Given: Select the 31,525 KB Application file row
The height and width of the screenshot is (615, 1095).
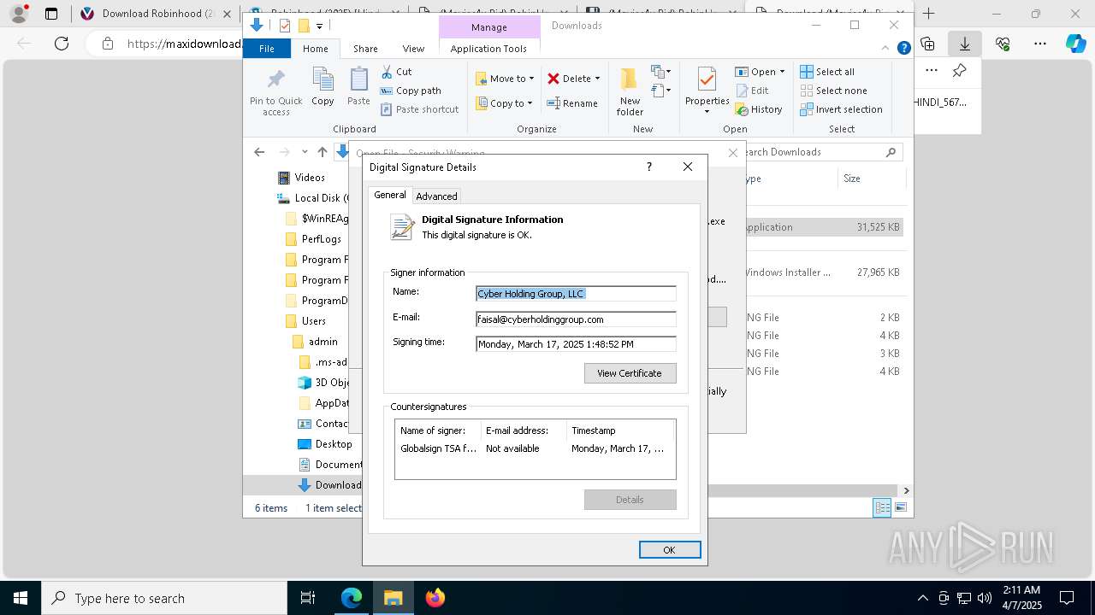Looking at the screenshot, I should [x=825, y=227].
